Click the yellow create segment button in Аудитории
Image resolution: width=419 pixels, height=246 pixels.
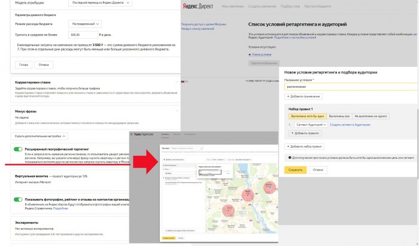(x=169, y=238)
